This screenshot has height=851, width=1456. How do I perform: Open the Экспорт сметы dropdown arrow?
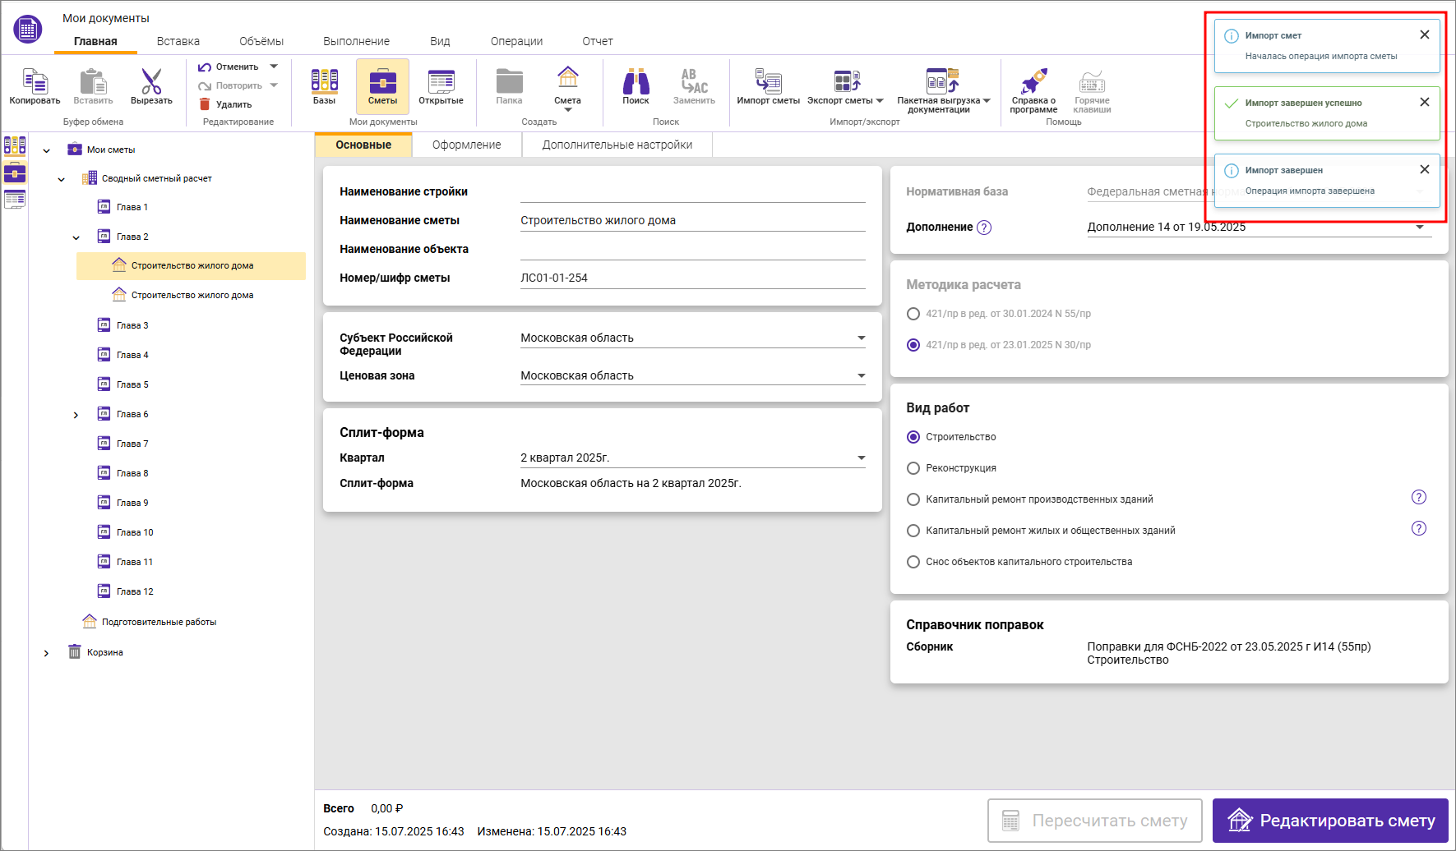880,100
